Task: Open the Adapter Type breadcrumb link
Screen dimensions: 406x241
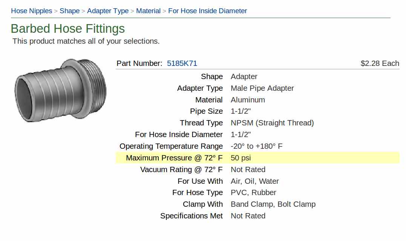Action: 108,11
